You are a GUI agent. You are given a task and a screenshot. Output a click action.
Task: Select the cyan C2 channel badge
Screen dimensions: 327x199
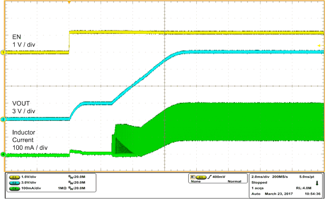(x=15, y=183)
